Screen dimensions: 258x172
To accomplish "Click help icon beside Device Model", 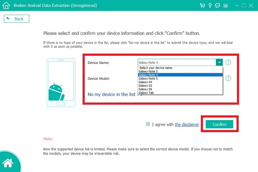I will [228, 78].
